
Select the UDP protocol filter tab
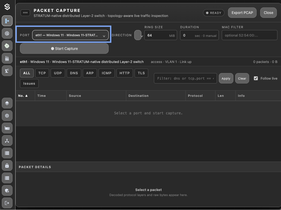(x=58, y=73)
